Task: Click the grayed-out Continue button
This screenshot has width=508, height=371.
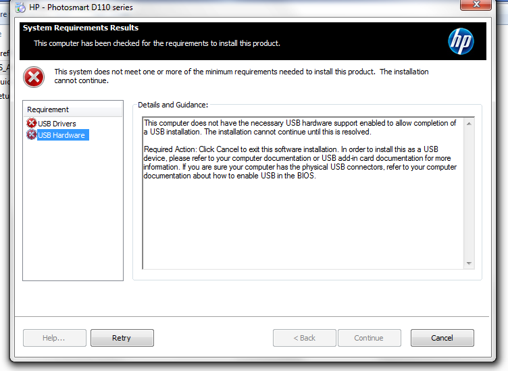Action: coord(370,338)
